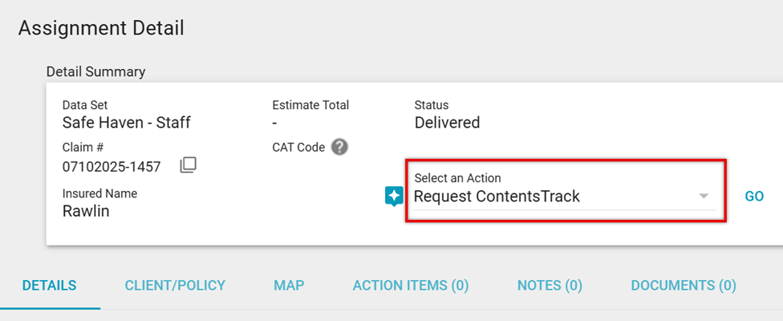Image resolution: width=783 pixels, height=321 pixels.
Task: Click the CAT Code label text
Action: 298,147
